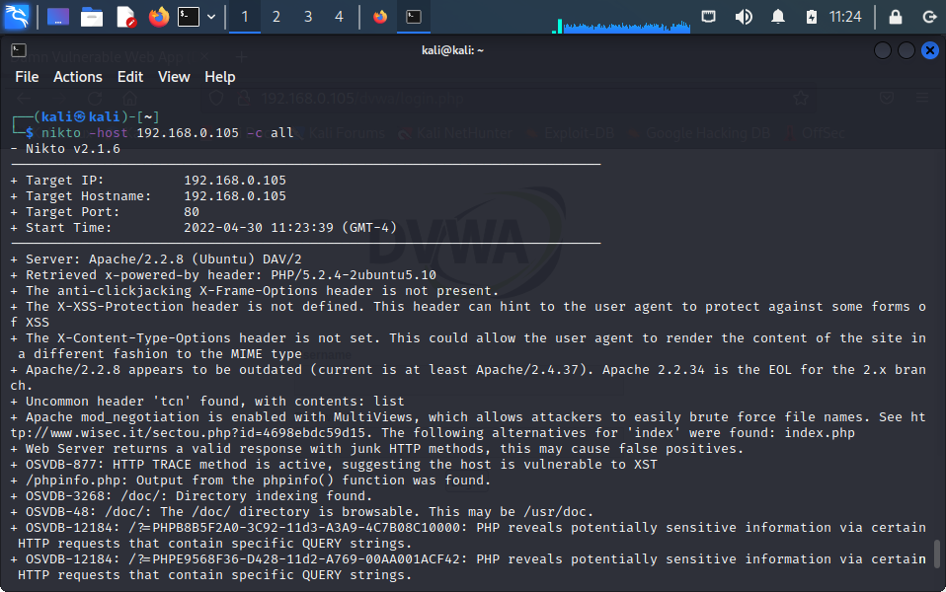The width and height of the screenshot is (946, 592).
Task: Click the nikto command line text
Action: pyautogui.click(x=167, y=132)
